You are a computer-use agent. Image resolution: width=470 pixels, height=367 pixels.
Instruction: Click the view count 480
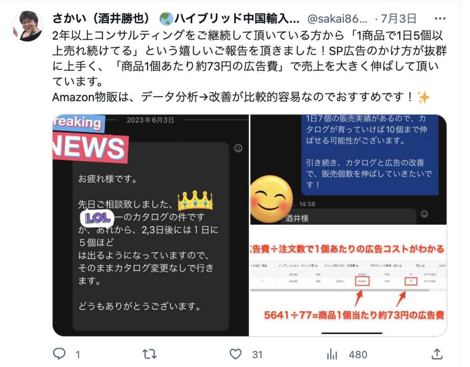(358, 355)
